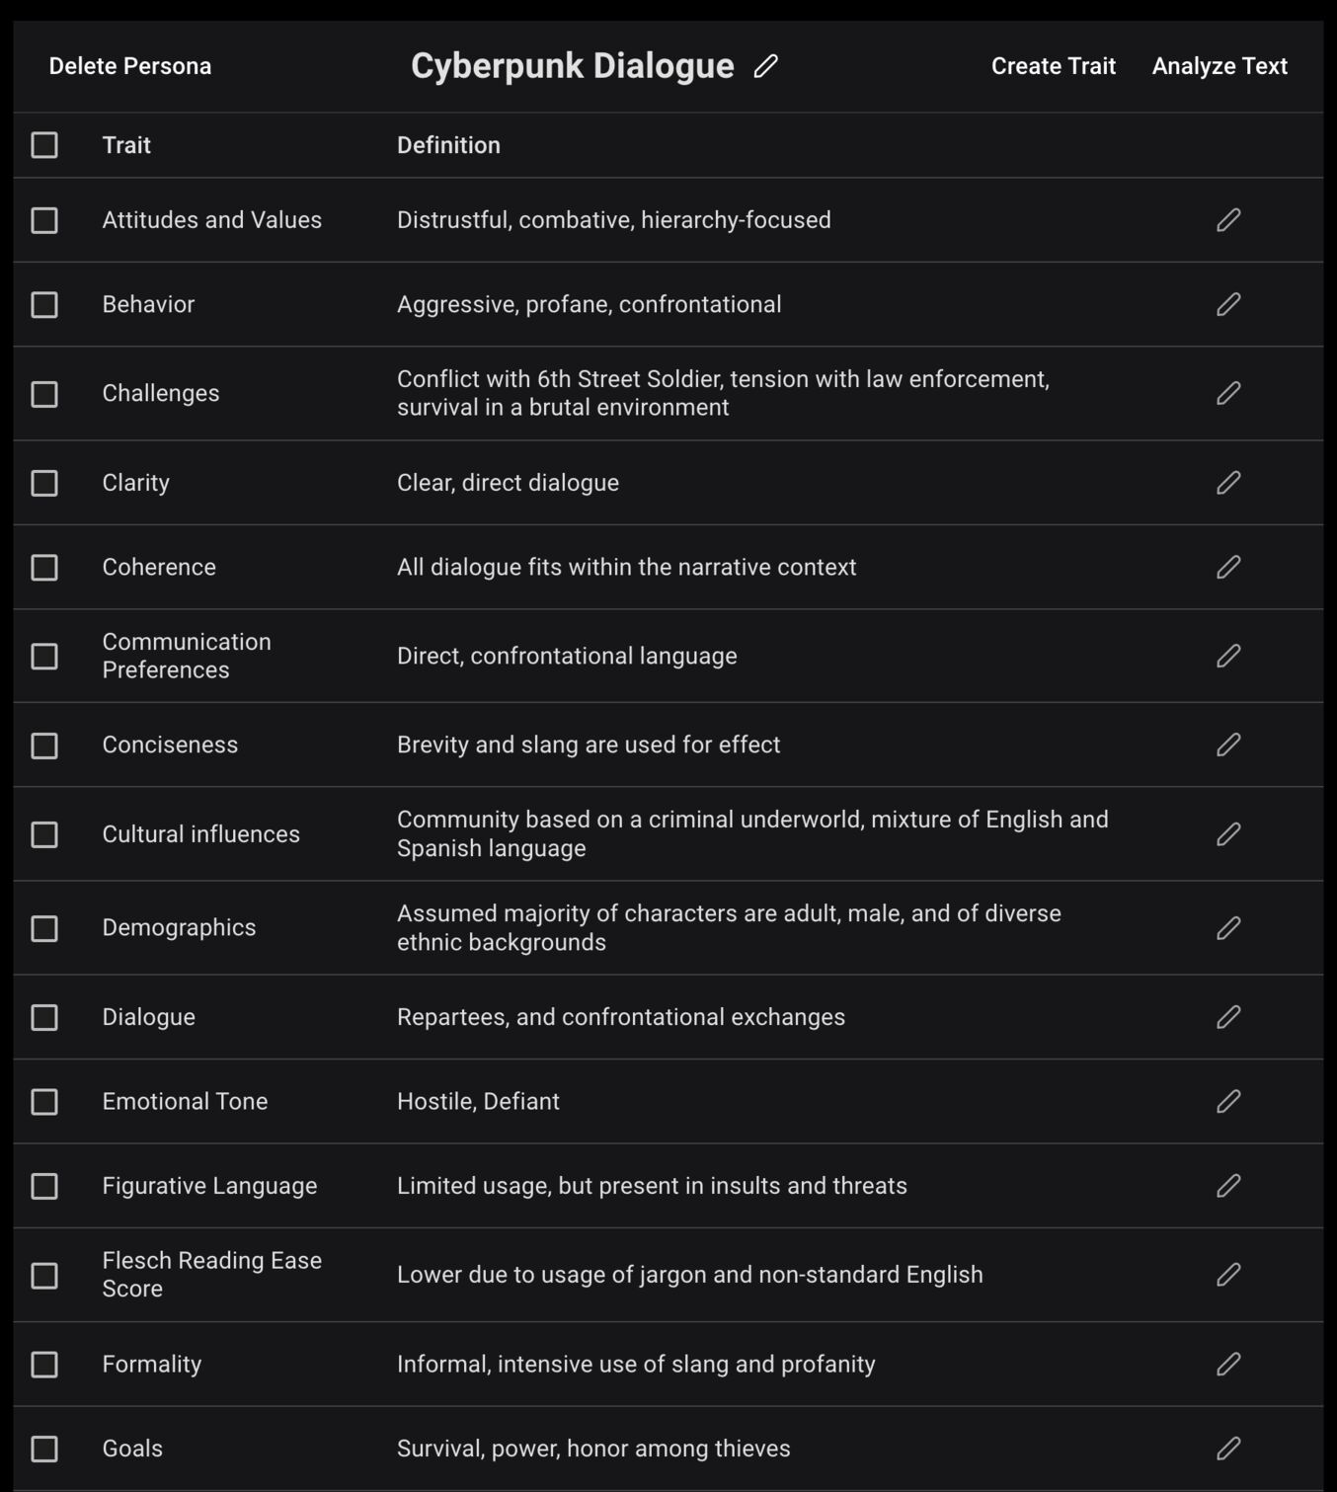Click the pencil icon beside the Cyberpunk Dialogue title
The image size is (1337, 1492).
pos(765,66)
